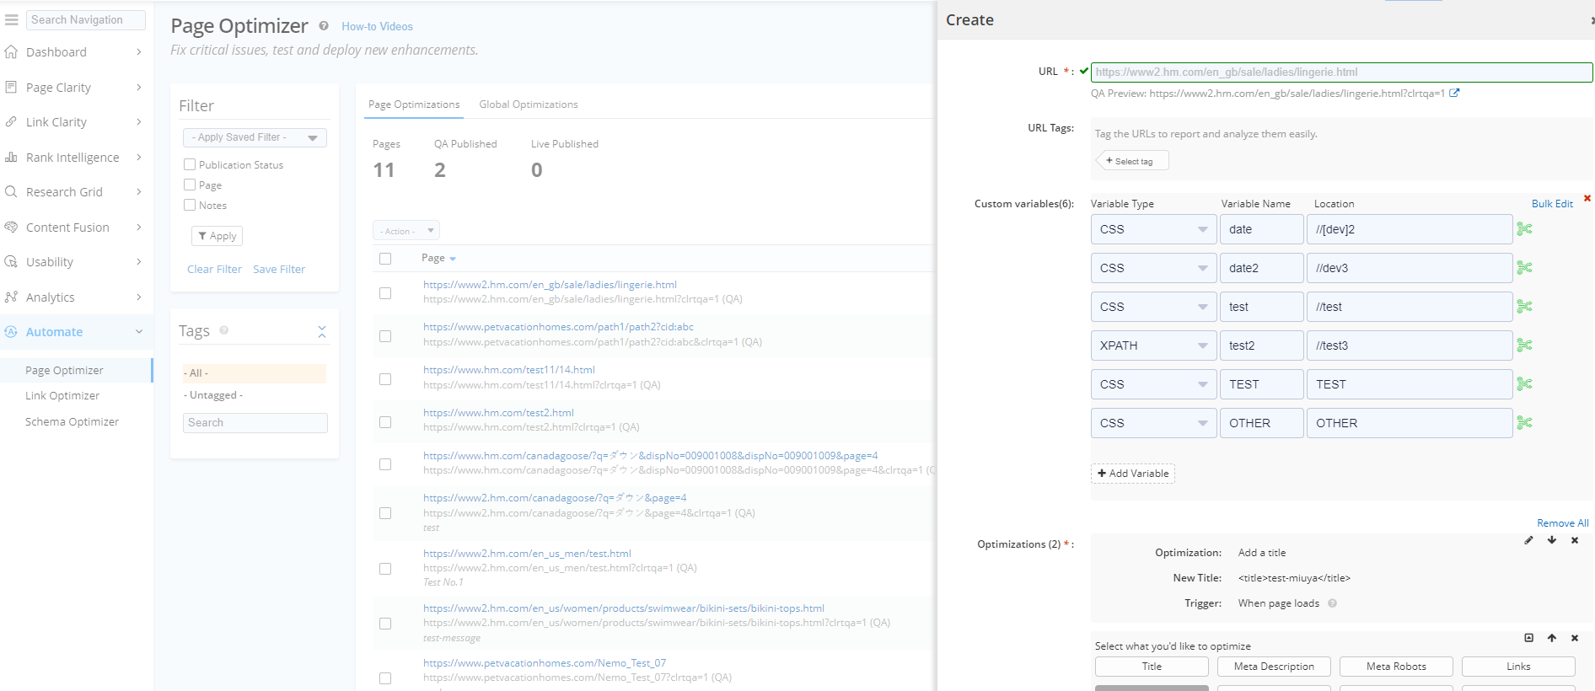Click the help icon beside Page Optimizer
This screenshot has width=1595, height=691.
click(324, 26)
